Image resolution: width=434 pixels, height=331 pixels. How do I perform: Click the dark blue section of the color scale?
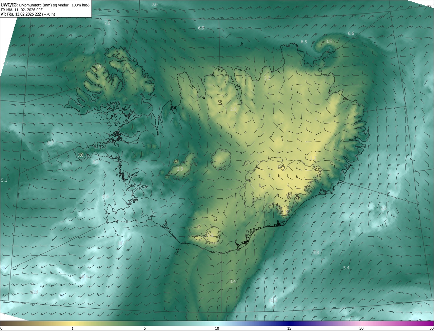[289, 324]
